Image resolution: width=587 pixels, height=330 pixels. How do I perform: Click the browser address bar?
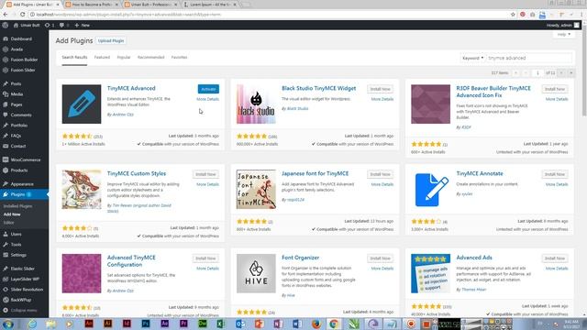click(270, 15)
